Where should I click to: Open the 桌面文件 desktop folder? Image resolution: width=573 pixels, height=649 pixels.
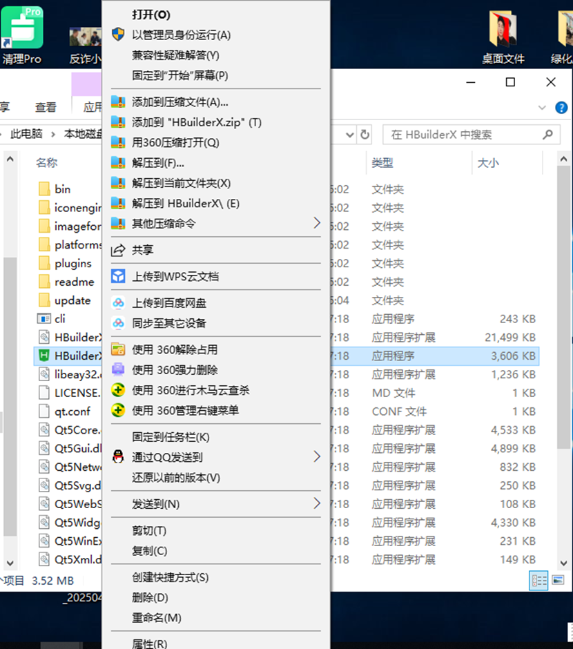[503, 37]
